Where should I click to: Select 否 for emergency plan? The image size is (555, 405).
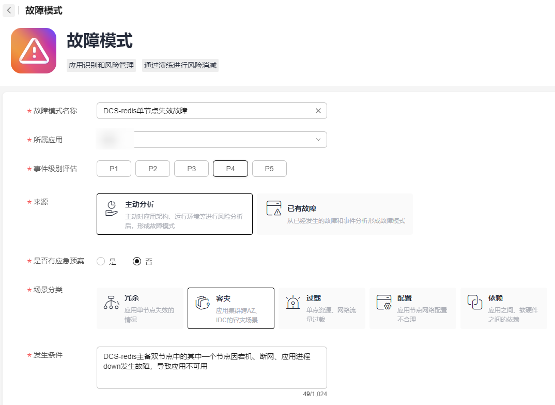click(137, 262)
